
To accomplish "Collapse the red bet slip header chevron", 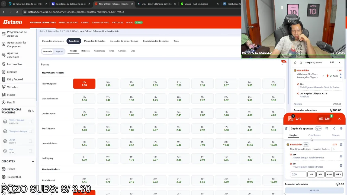I will pos(339,119).
